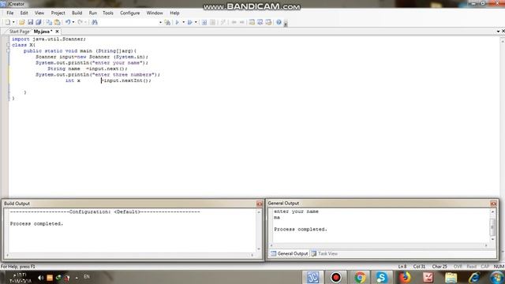Toggle the Package View panel icon
This screenshot has height=284, width=505.
click(268, 22)
